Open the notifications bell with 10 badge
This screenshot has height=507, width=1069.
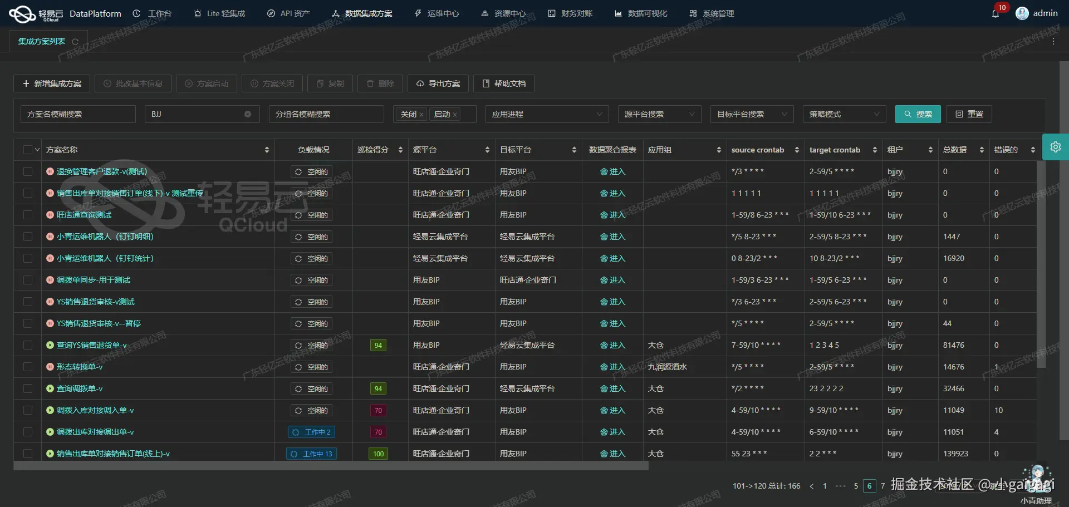coord(996,13)
